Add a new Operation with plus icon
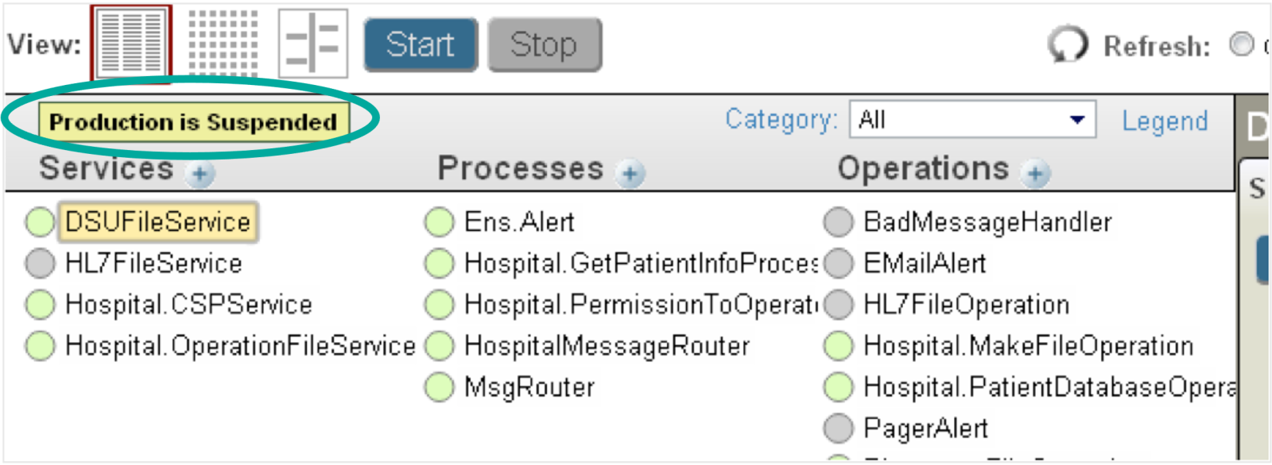Viewport: 1272px width, 465px height. coord(1036,174)
